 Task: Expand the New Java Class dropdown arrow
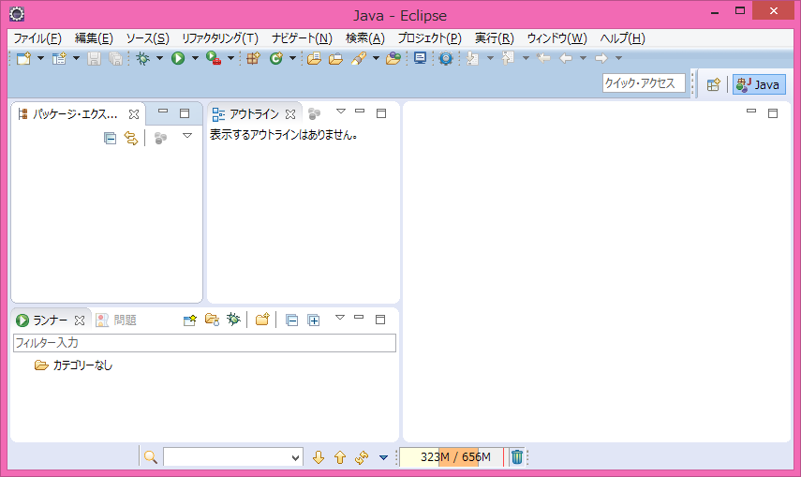point(292,58)
